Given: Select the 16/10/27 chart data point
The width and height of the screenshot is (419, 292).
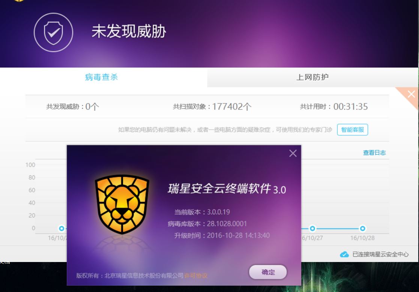Looking at the screenshot, I should (312, 229).
